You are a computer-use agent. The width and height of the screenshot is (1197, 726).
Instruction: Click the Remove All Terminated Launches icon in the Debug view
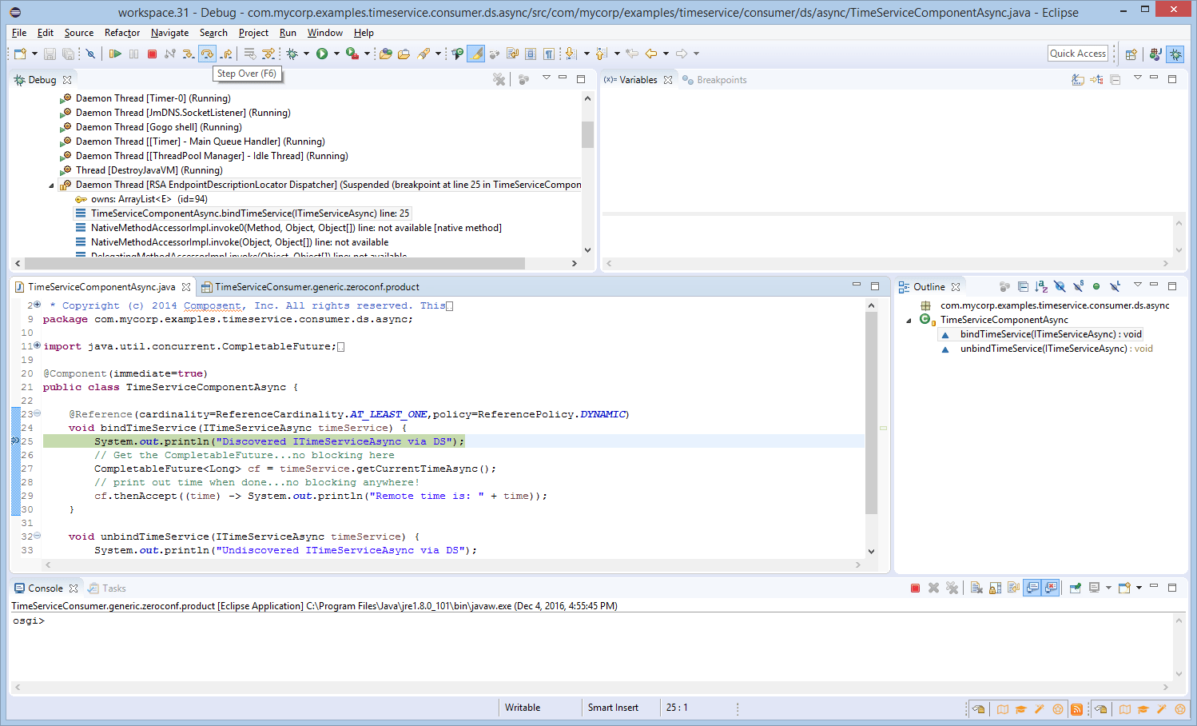[x=499, y=79]
